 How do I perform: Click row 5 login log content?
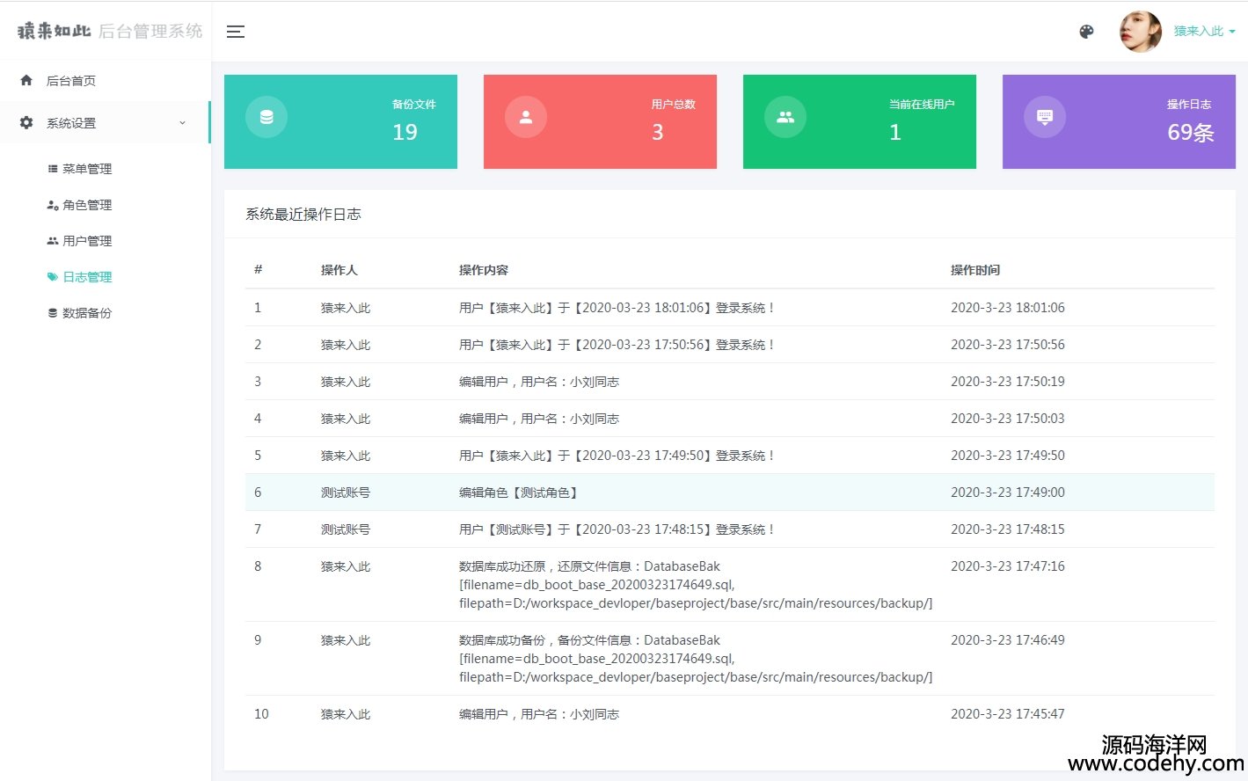pyautogui.click(x=617, y=456)
